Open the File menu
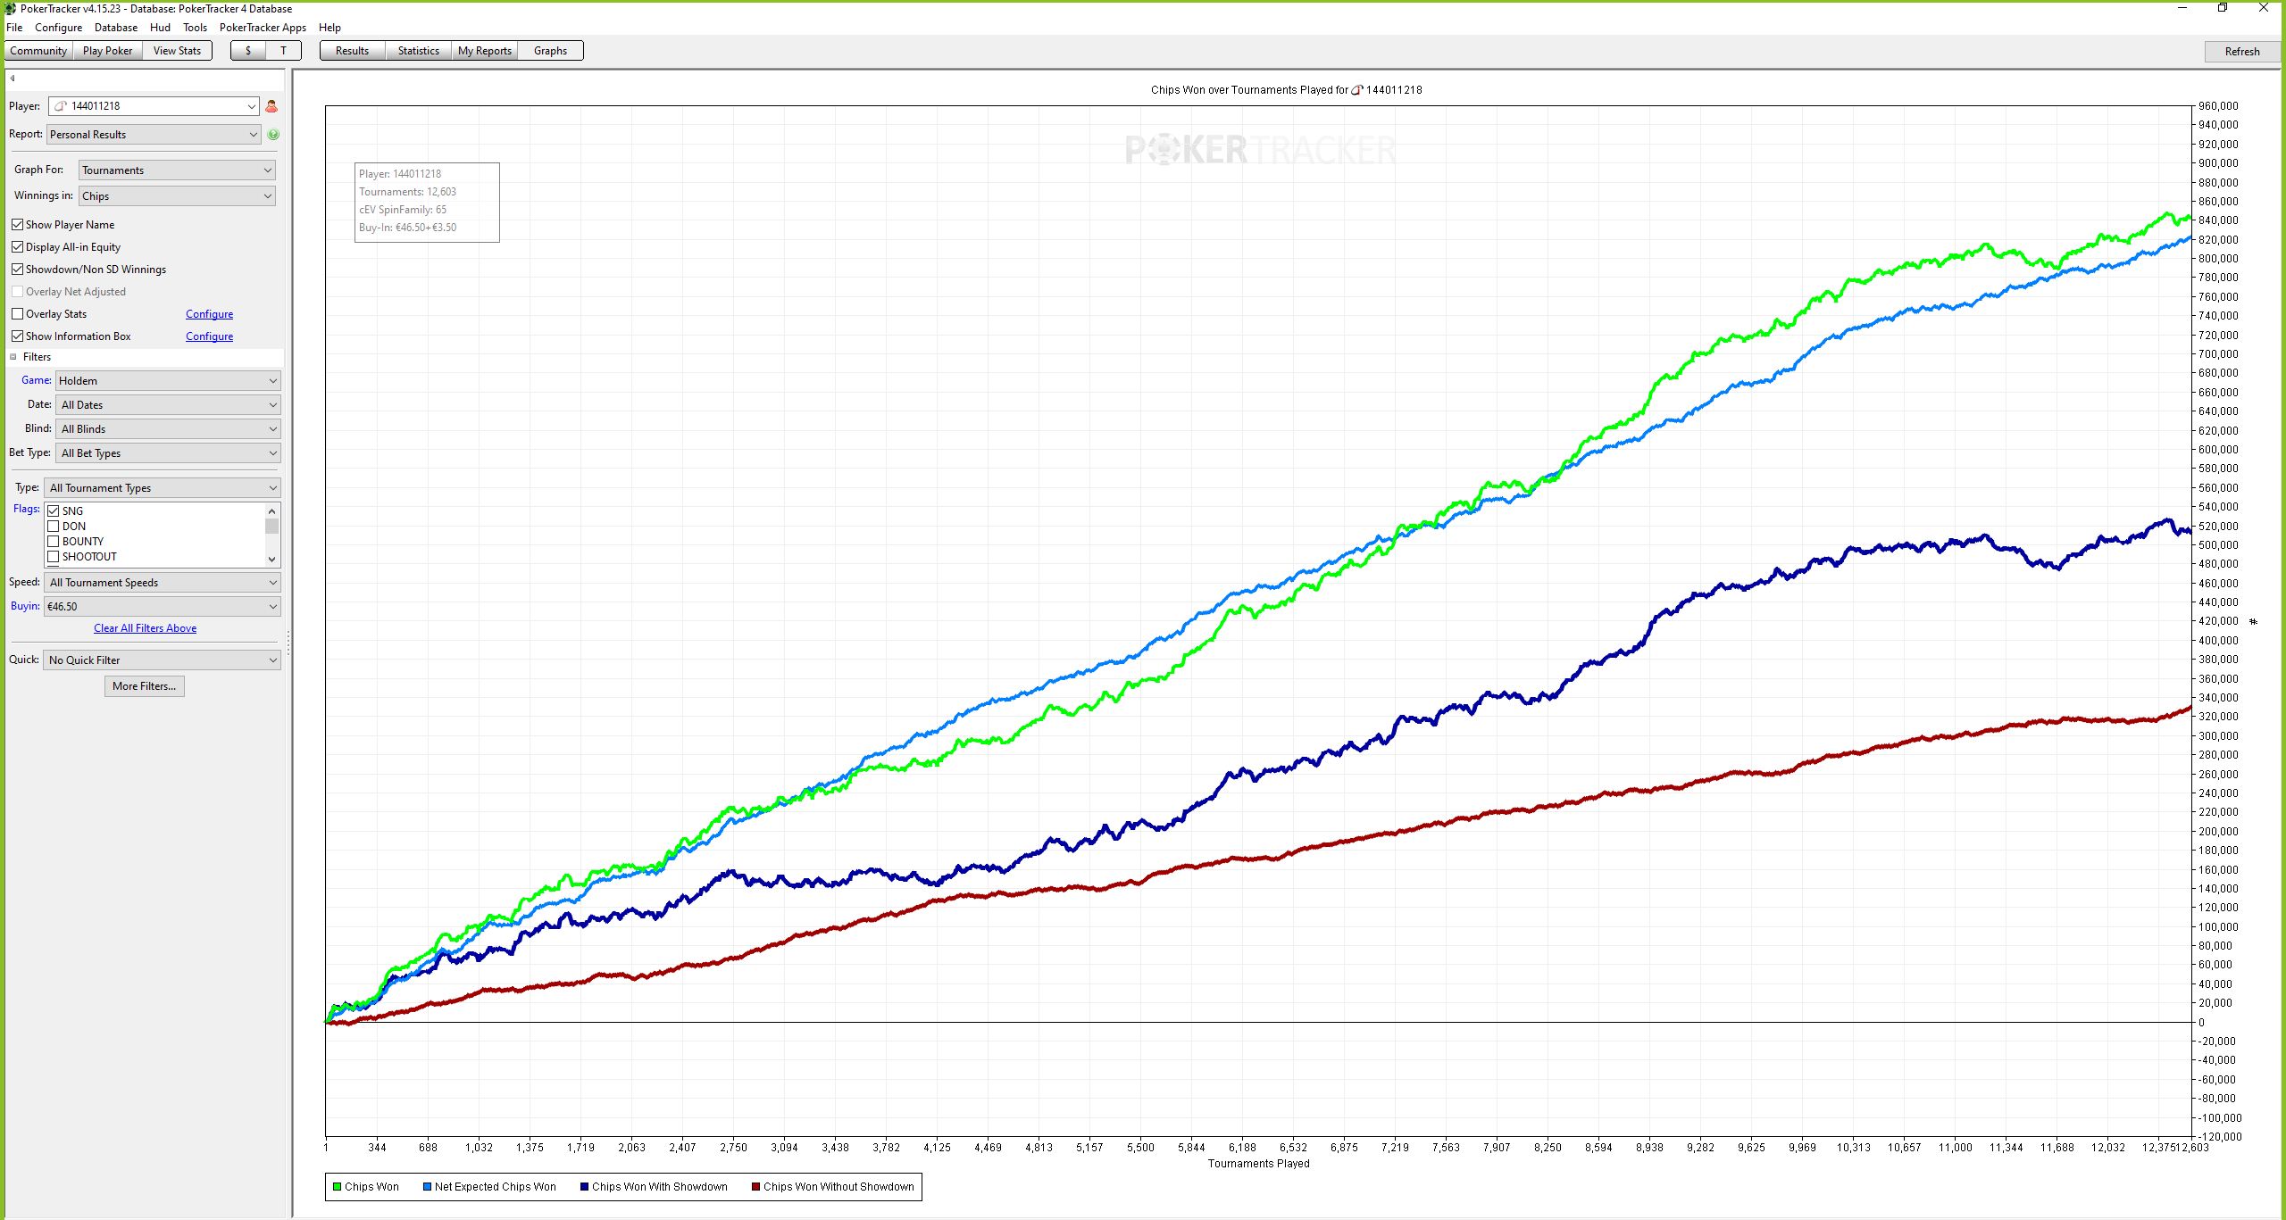 coord(14,28)
